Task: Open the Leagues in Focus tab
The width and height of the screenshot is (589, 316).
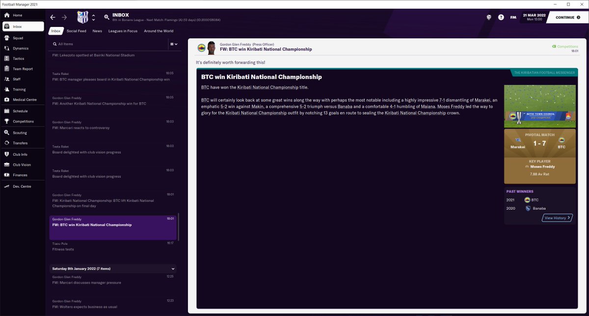Action: point(123,31)
